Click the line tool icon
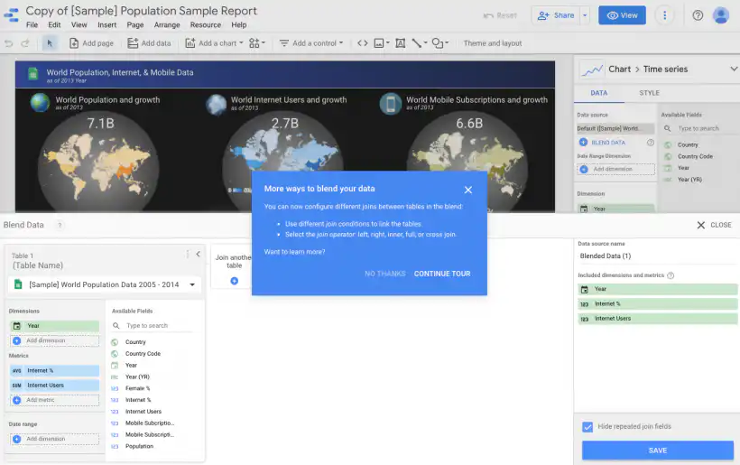The width and height of the screenshot is (740, 465). coord(419,43)
